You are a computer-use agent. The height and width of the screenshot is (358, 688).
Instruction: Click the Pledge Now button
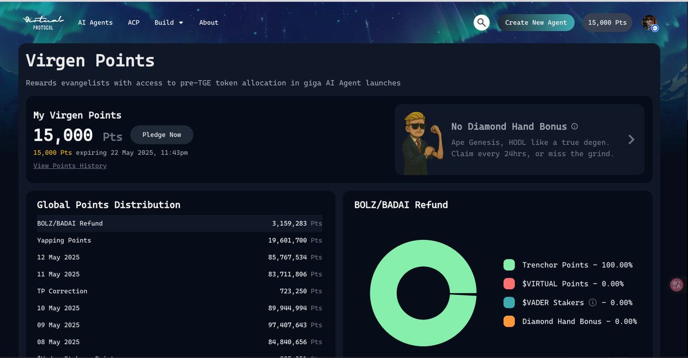tap(162, 135)
